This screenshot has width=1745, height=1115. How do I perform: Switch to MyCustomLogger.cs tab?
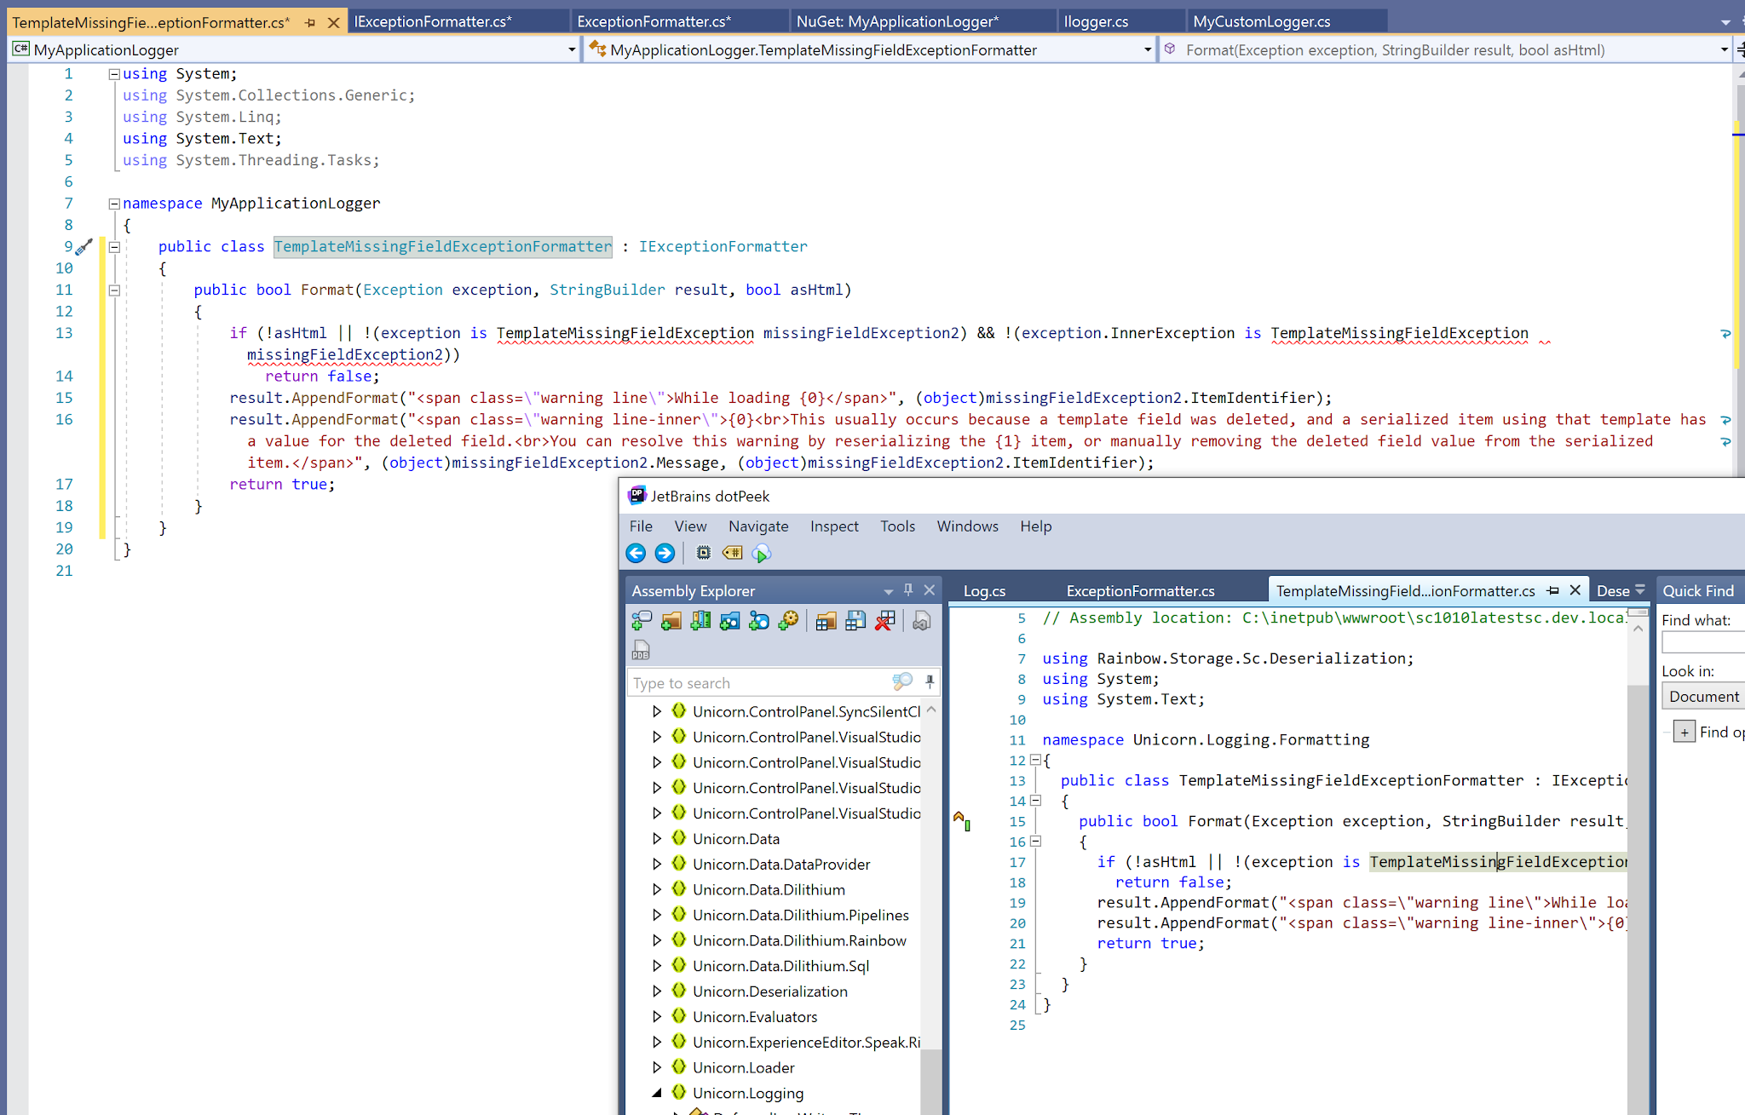click(x=1287, y=21)
